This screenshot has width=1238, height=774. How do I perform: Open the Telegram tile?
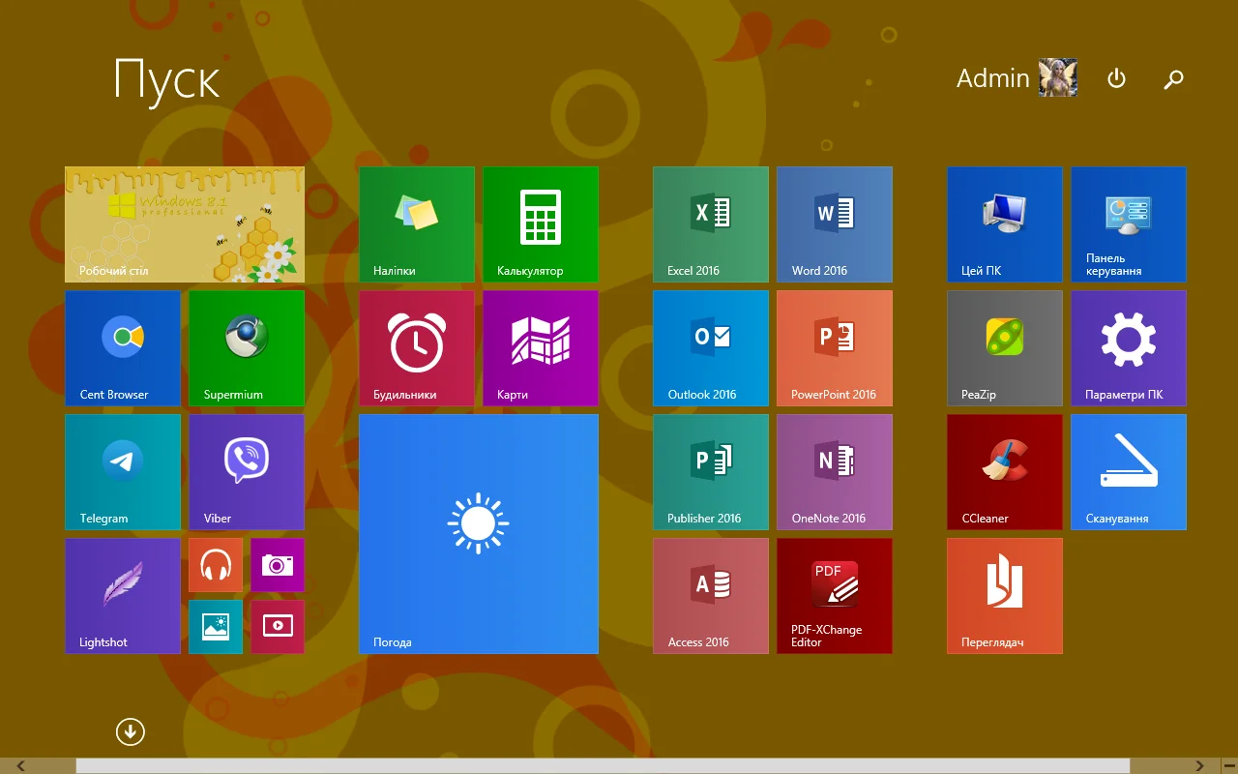(x=123, y=472)
